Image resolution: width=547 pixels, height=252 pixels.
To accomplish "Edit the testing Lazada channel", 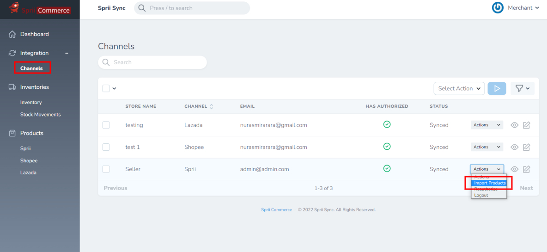I will point(526,125).
